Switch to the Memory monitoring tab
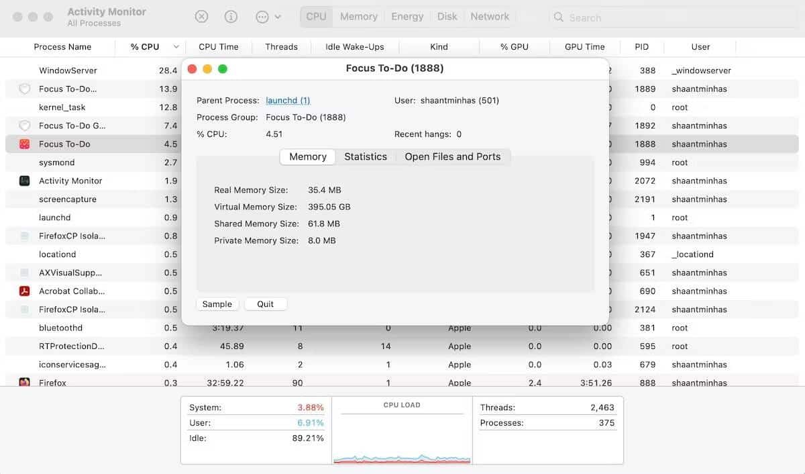The height and width of the screenshot is (474, 805). 358,16
